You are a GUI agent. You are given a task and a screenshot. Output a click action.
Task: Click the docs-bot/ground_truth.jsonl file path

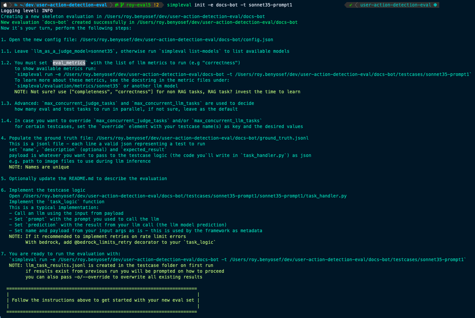(202, 138)
